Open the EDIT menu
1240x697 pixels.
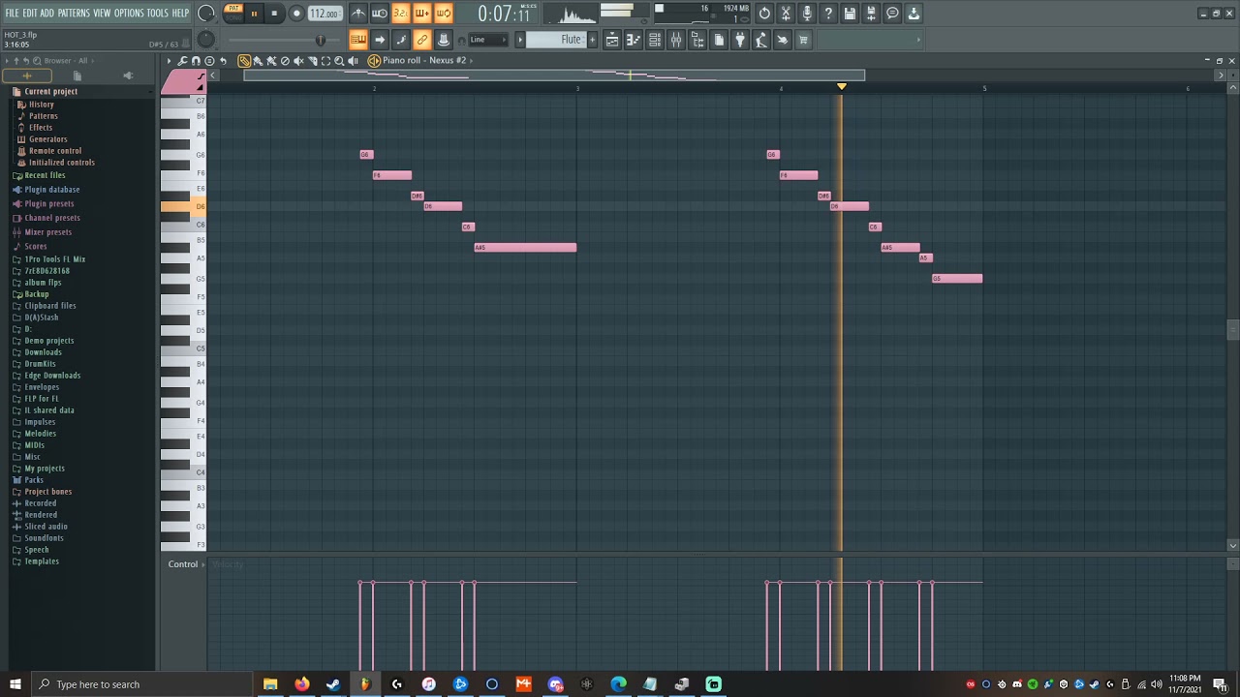pos(30,14)
